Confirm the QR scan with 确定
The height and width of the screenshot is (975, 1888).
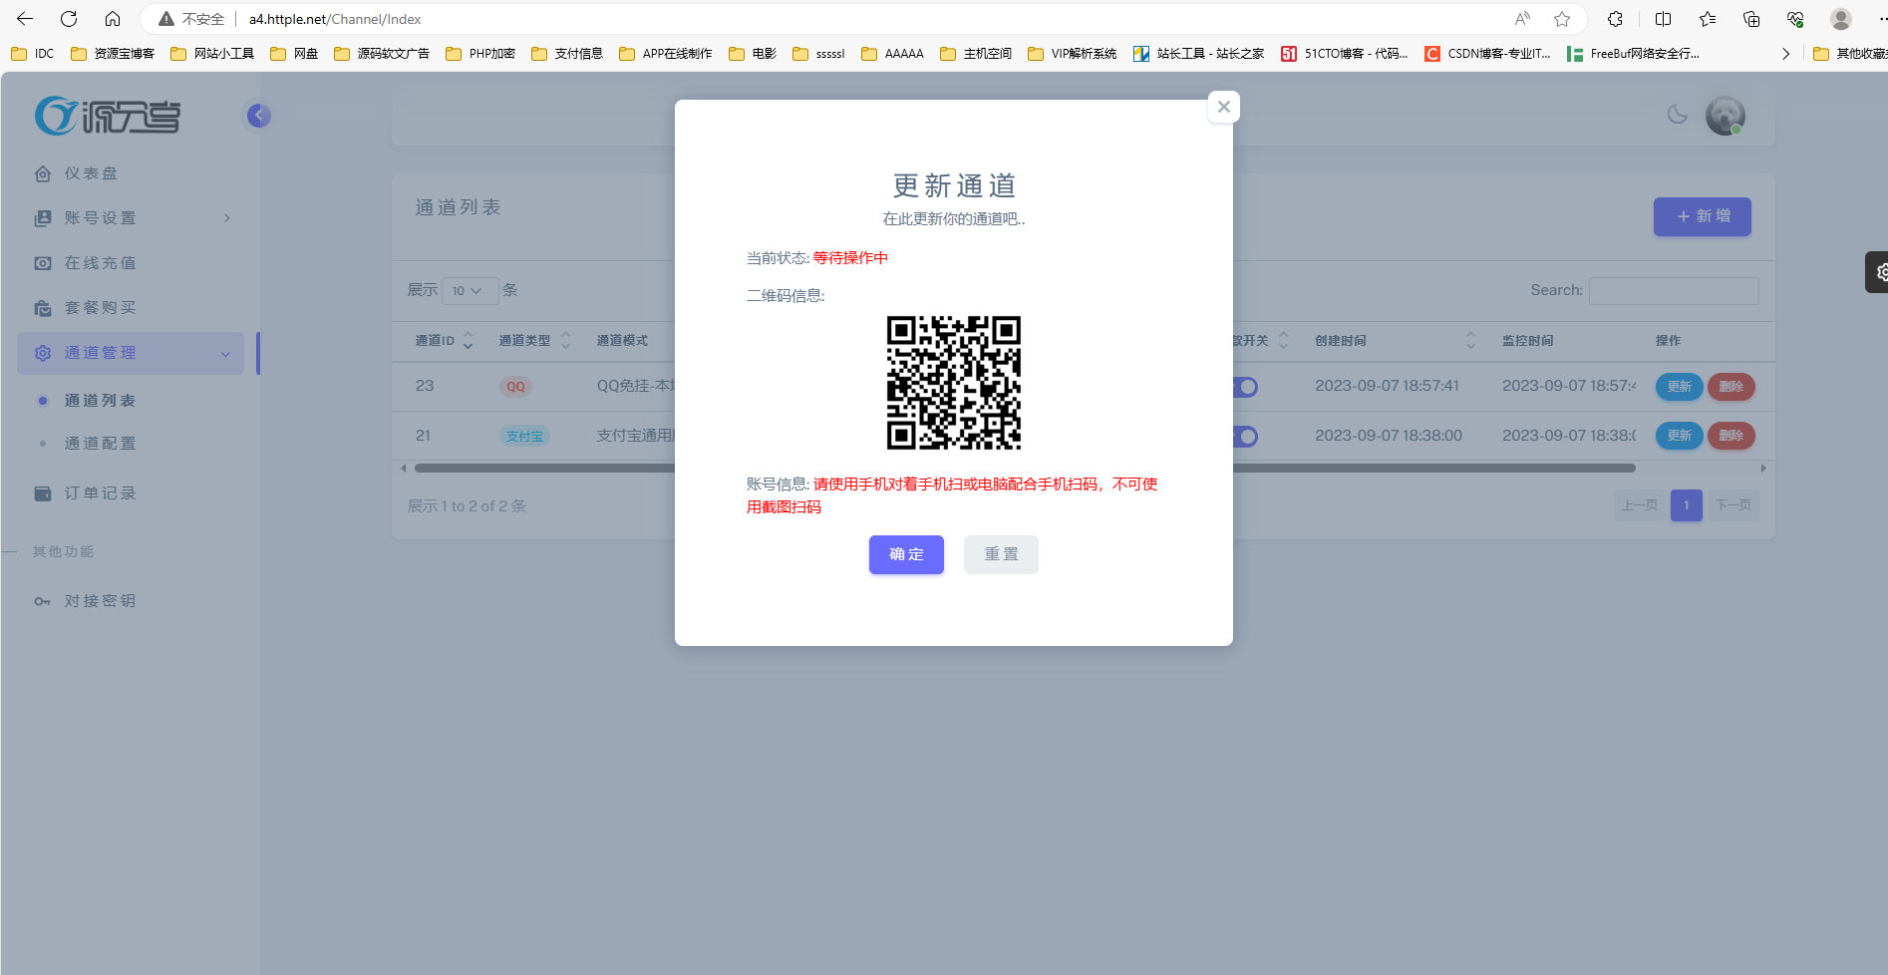click(905, 554)
